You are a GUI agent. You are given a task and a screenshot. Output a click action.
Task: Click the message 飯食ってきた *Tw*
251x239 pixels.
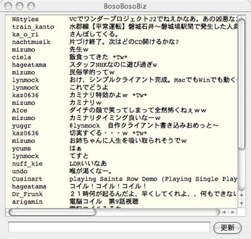(98, 57)
